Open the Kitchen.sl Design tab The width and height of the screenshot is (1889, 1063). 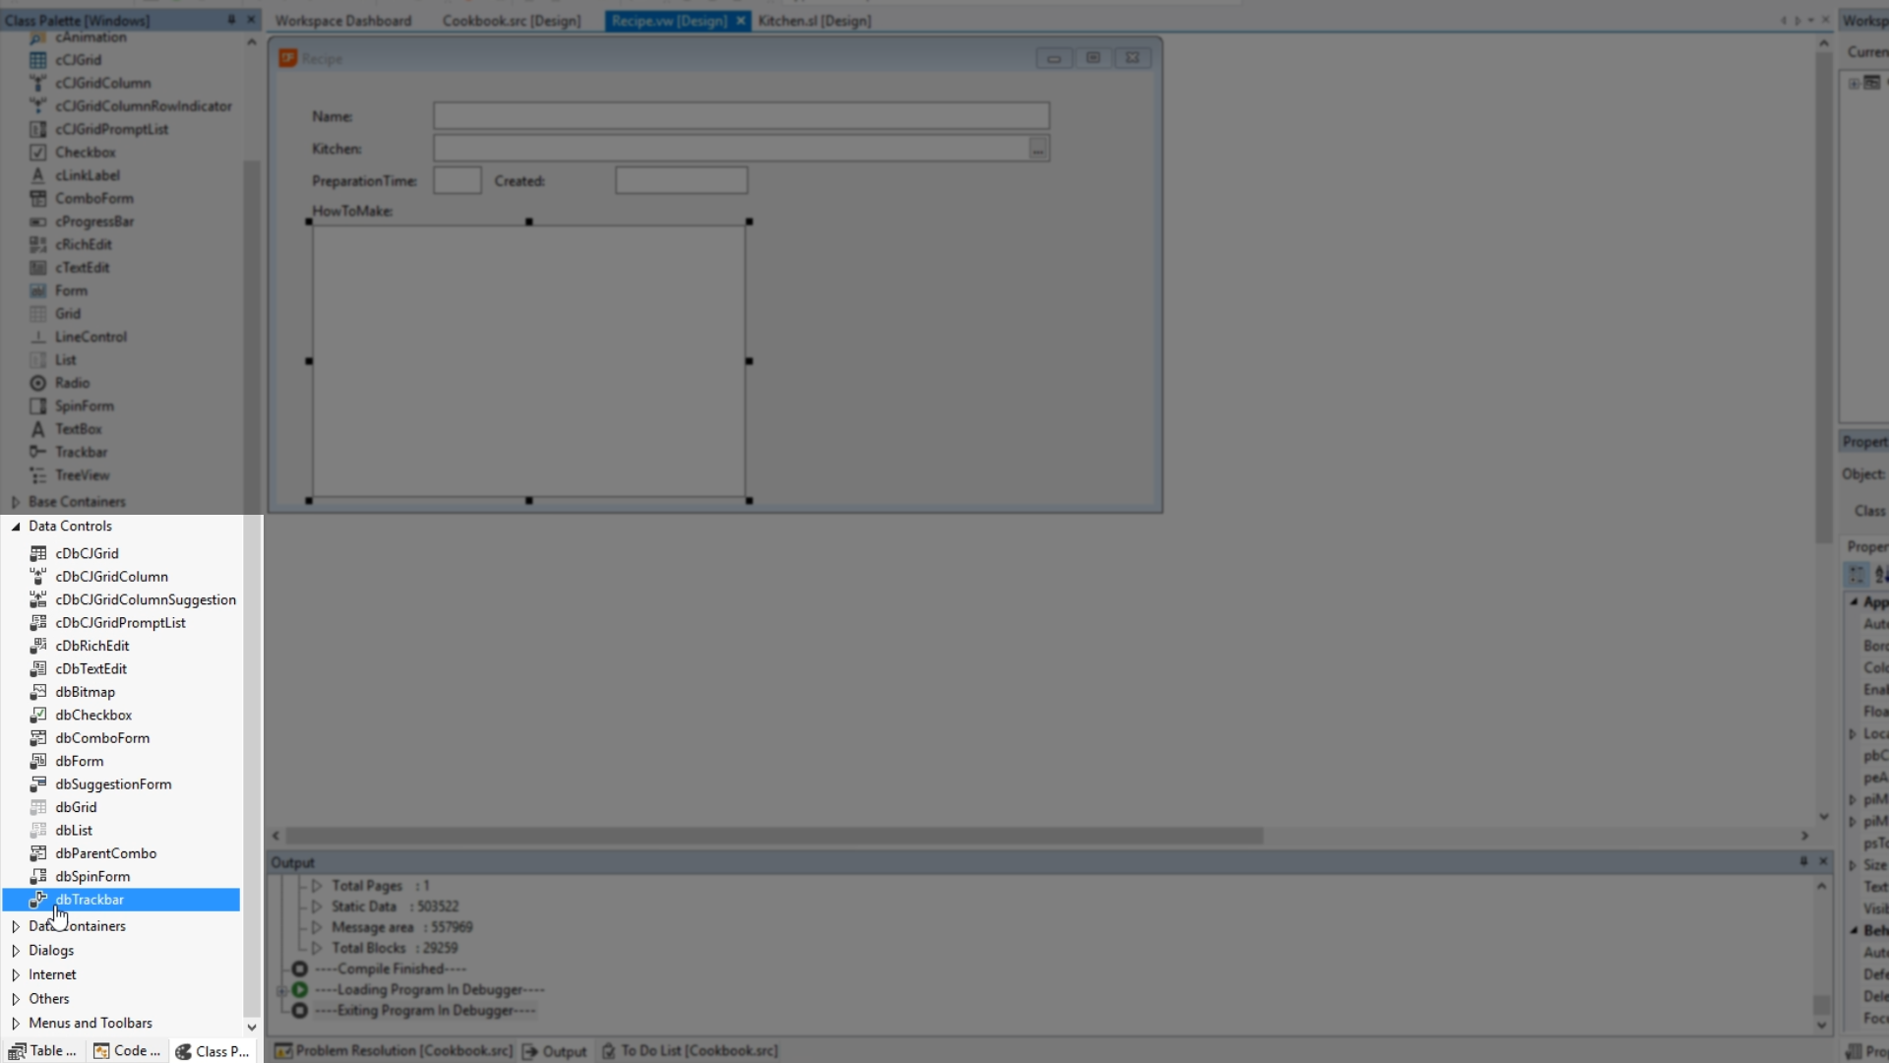814,21
